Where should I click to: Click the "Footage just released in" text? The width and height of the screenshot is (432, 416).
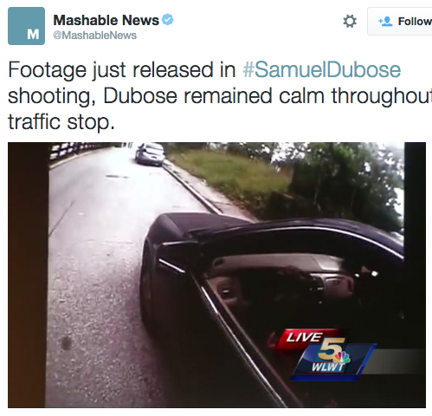tap(122, 70)
